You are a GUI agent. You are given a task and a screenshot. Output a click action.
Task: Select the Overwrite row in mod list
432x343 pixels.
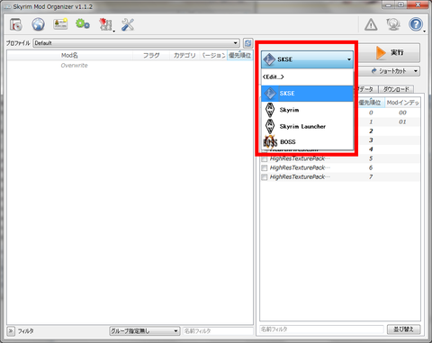(130, 66)
